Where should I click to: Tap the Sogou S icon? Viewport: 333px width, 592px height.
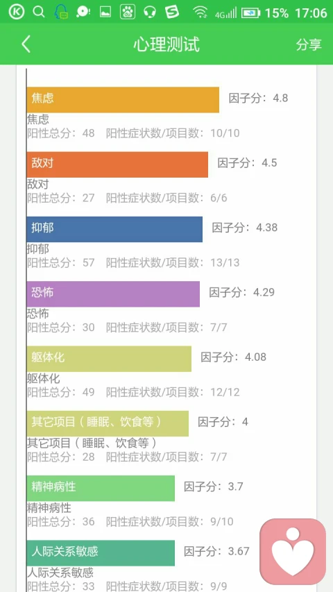click(172, 12)
